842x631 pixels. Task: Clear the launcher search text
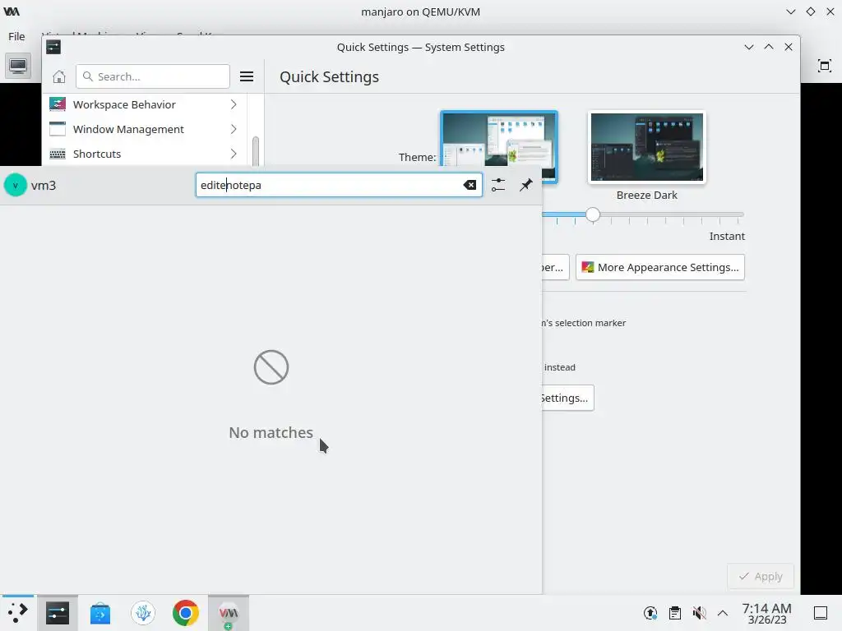(x=470, y=185)
